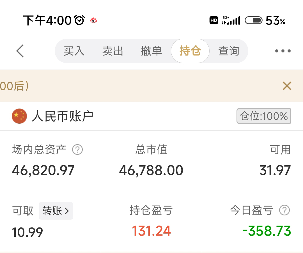Tap the Weibo notification icon in status bar

click(94, 20)
